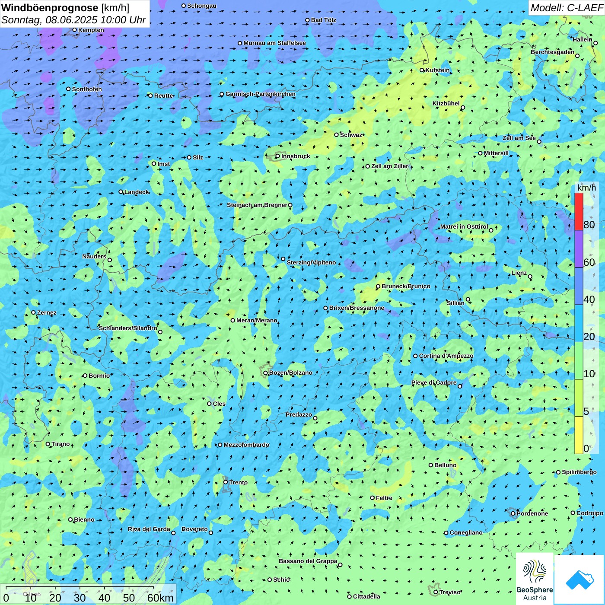This screenshot has height=605, width=605.
Task: Click the Spilimbergo label
Action: click(579, 472)
